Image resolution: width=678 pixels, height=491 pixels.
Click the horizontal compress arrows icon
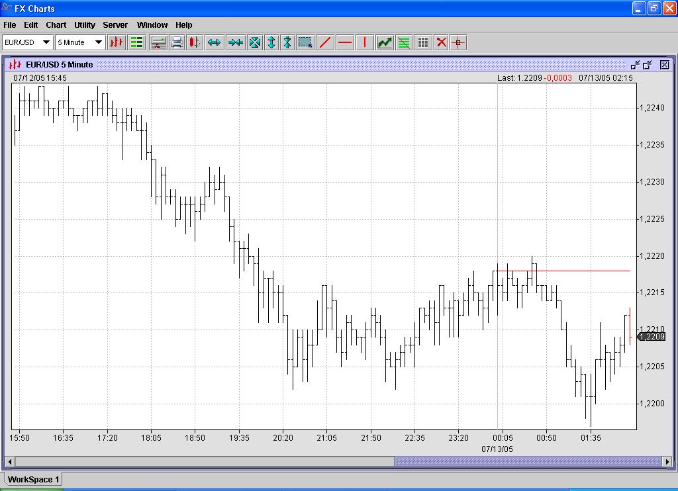236,42
